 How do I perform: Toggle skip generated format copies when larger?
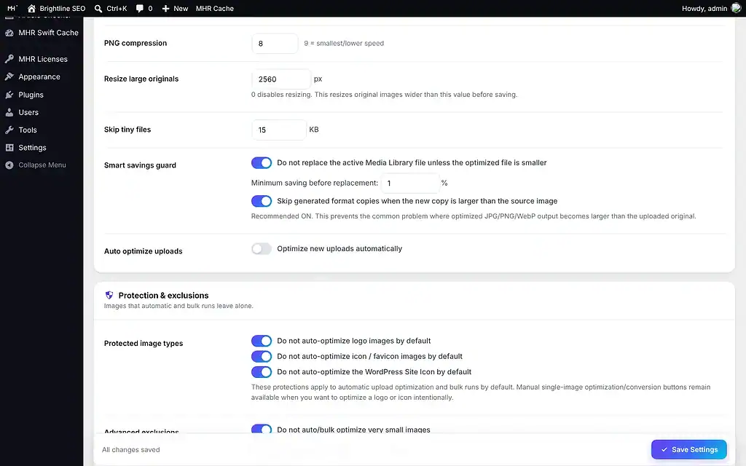coord(262,201)
